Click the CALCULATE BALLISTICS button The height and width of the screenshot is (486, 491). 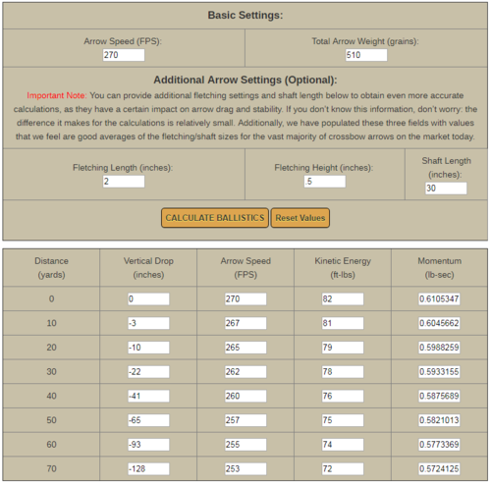(215, 218)
